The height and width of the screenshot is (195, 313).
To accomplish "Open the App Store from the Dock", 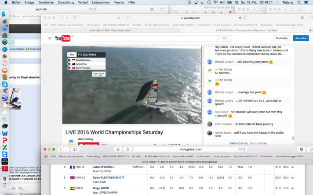I will point(4,28).
